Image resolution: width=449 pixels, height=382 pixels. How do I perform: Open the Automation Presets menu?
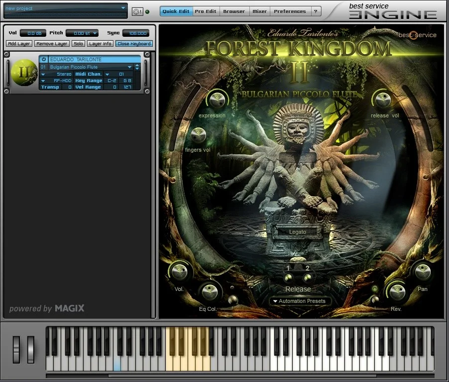[300, 301]
